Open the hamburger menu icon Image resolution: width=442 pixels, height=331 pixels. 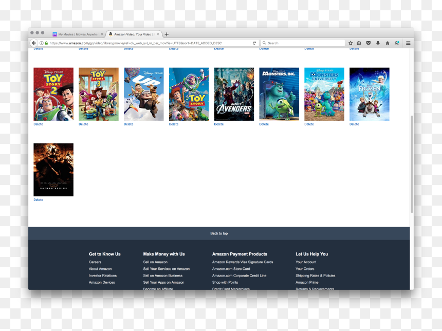click(x=408, y=43)
